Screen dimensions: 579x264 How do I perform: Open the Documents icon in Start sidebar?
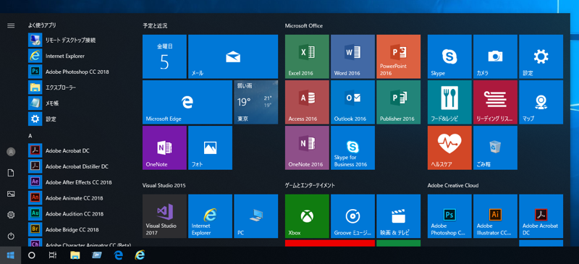click(11, 173)
